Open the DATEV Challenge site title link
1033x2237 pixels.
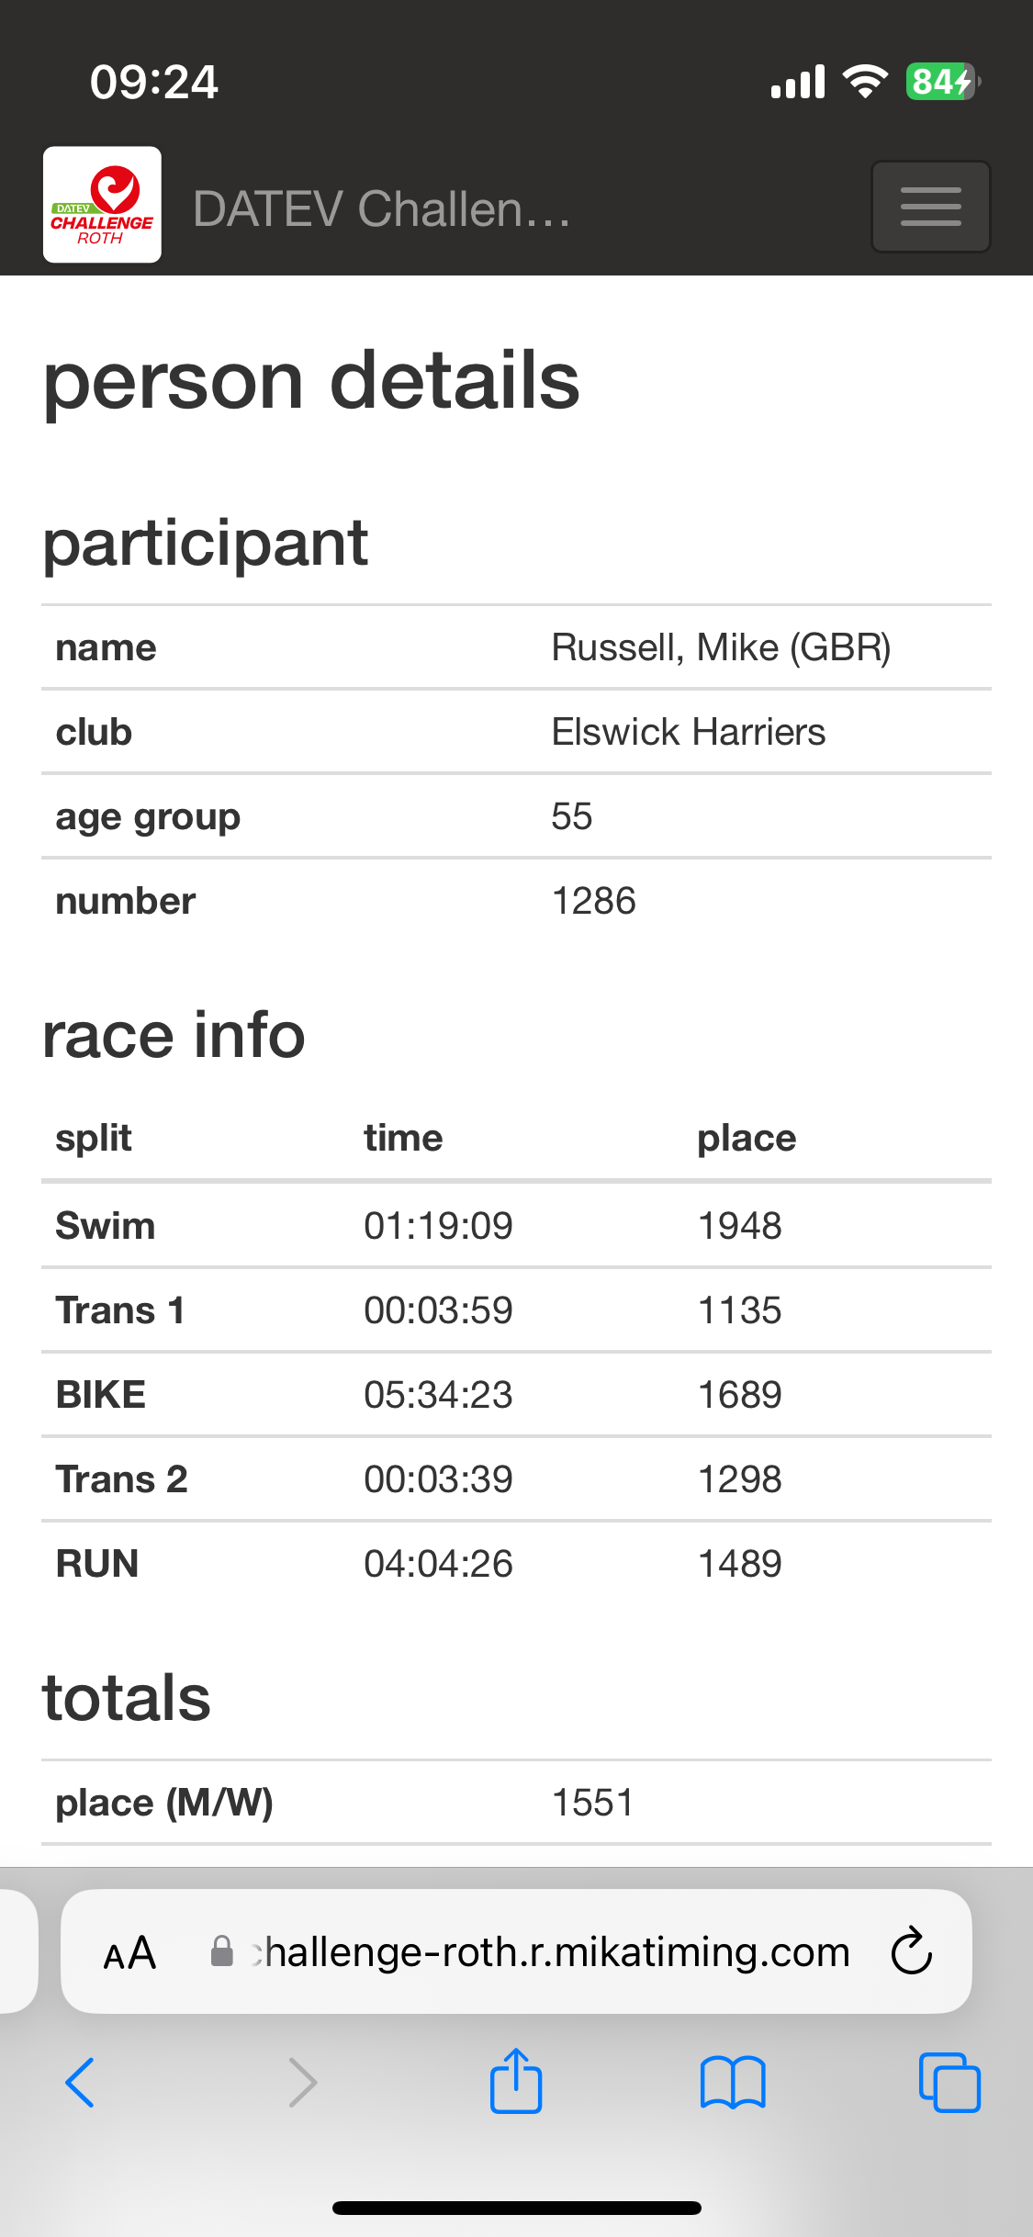[381, 208]
